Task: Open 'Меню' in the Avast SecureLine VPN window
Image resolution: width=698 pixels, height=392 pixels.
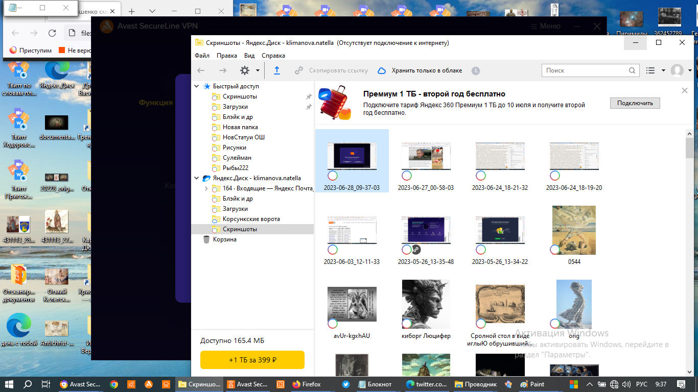Action: click(545, 26)
